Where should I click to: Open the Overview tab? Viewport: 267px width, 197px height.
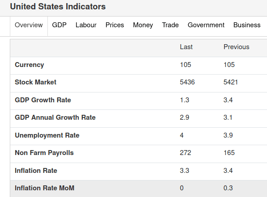point(29,25)
